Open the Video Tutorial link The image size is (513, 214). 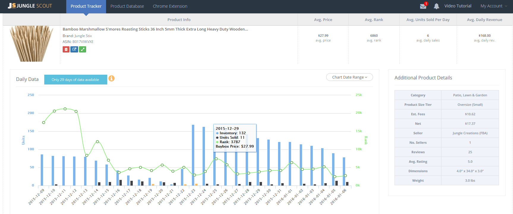pos(458,6)
